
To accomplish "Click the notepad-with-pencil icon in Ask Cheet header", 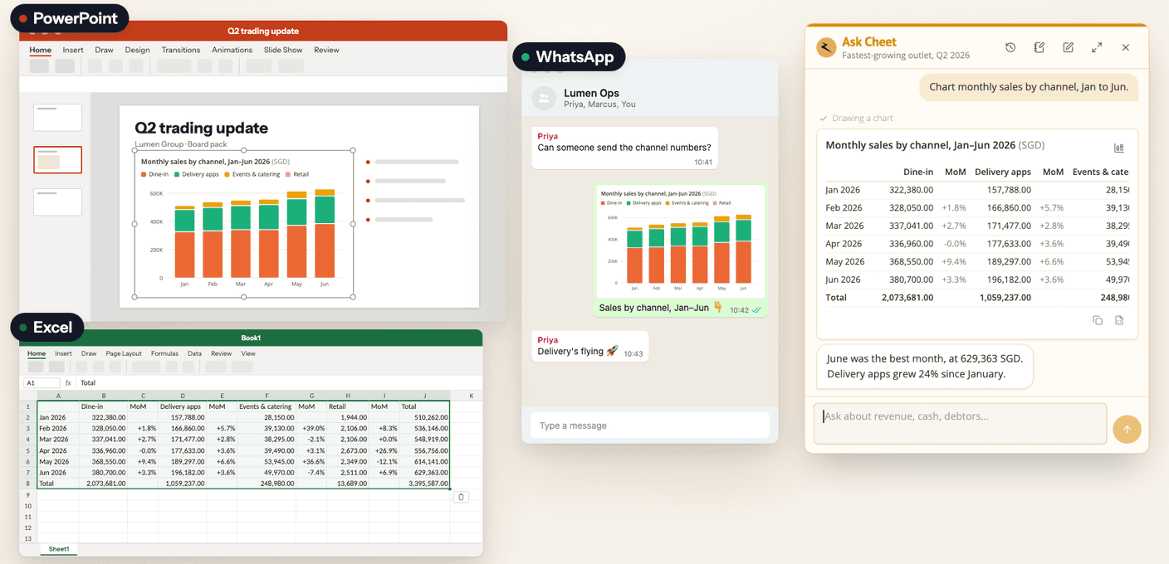I will (1039, 47).
